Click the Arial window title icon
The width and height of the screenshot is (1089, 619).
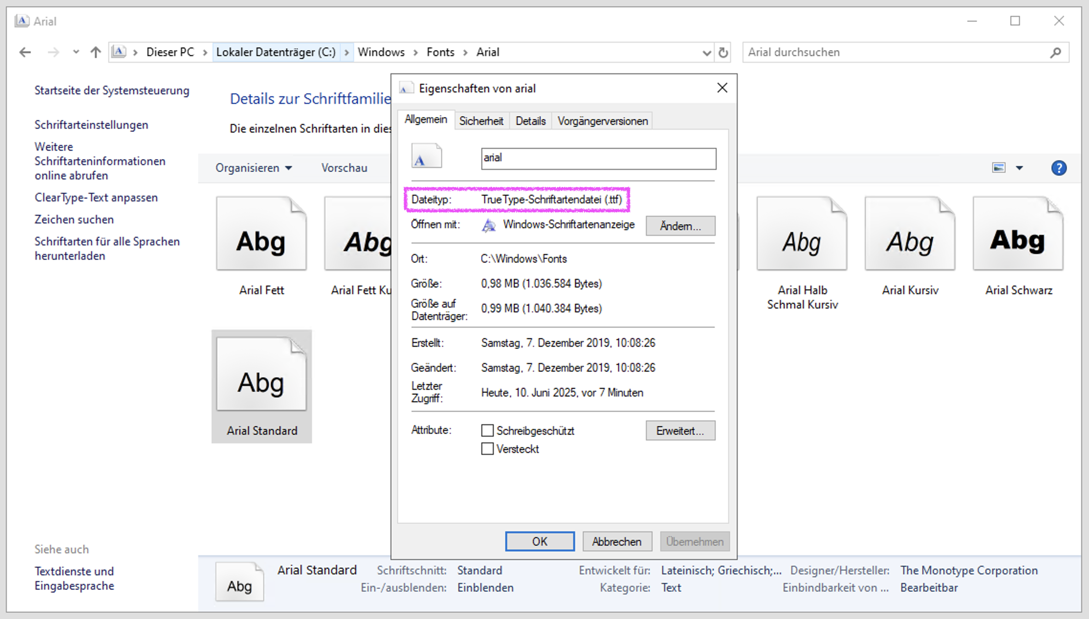tap(22, 21)
